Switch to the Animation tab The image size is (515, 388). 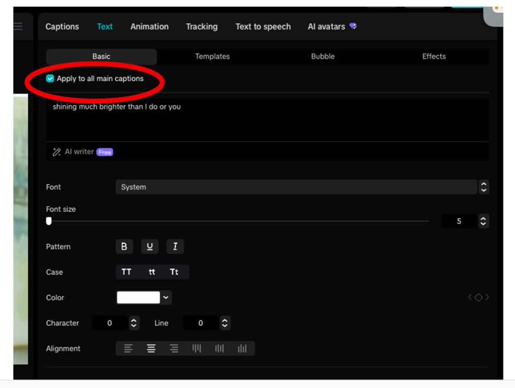tap(150, 27)
